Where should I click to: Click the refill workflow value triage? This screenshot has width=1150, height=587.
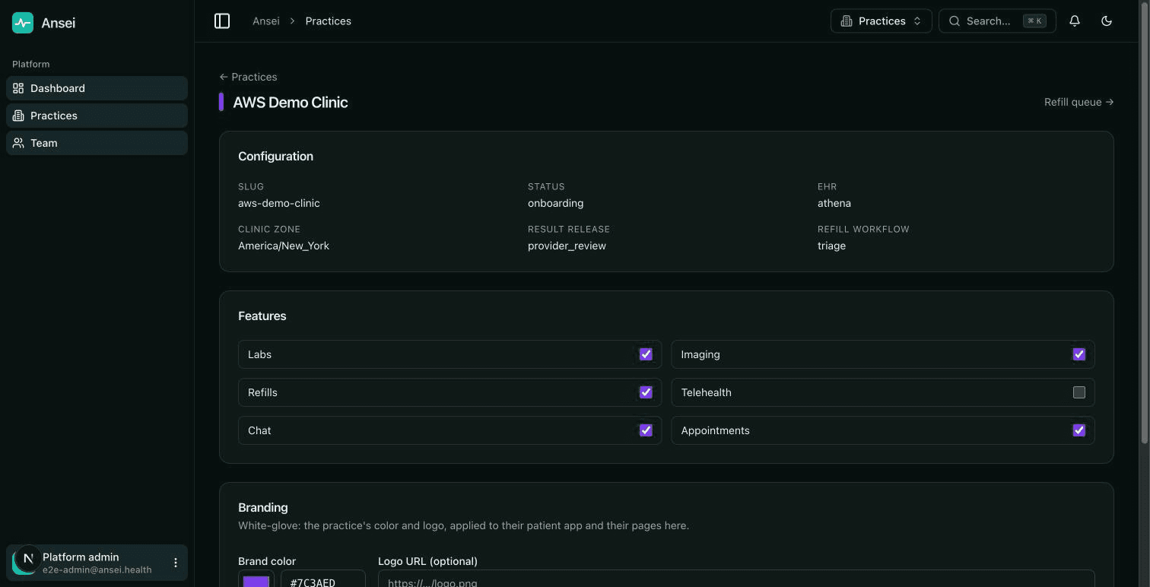coord(832,246)
